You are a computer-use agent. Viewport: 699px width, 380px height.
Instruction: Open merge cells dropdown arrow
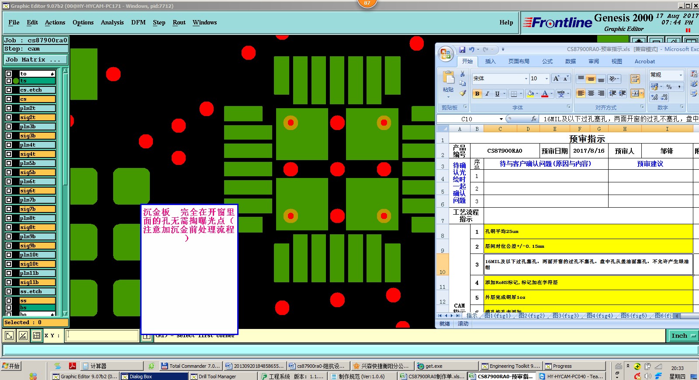(641, 93)
